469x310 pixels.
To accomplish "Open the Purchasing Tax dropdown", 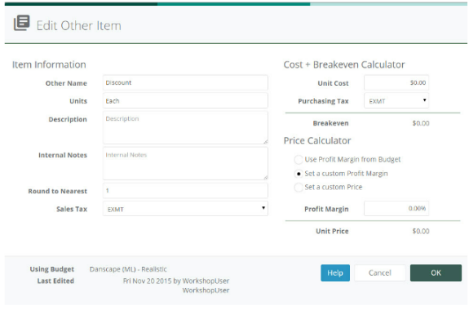I will point(396,100).
